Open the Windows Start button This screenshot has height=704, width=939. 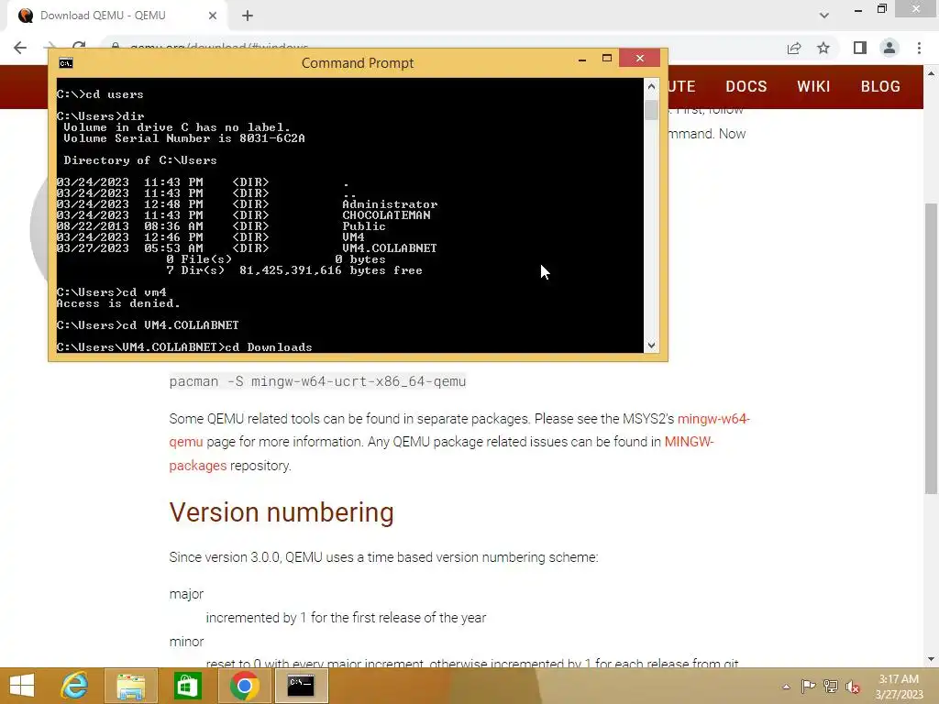(22, 686)
